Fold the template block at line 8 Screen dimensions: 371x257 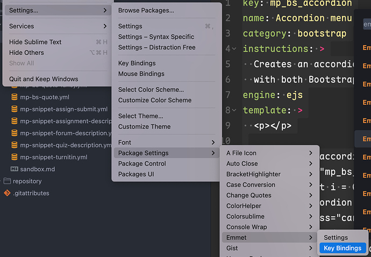tap(234, 110)
